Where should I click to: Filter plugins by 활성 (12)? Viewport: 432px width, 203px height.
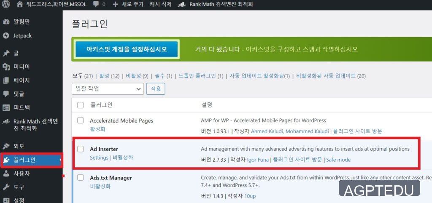pos(109,76)
